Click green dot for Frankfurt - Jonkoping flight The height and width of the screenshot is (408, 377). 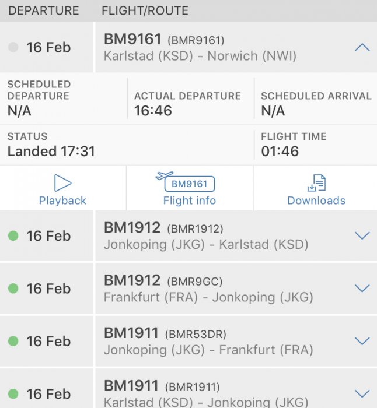(13, 289)
